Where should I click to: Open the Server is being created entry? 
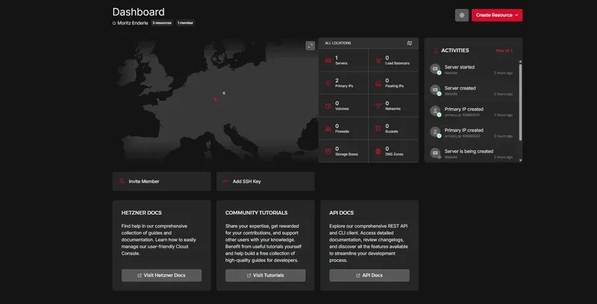tap(472, 153)
